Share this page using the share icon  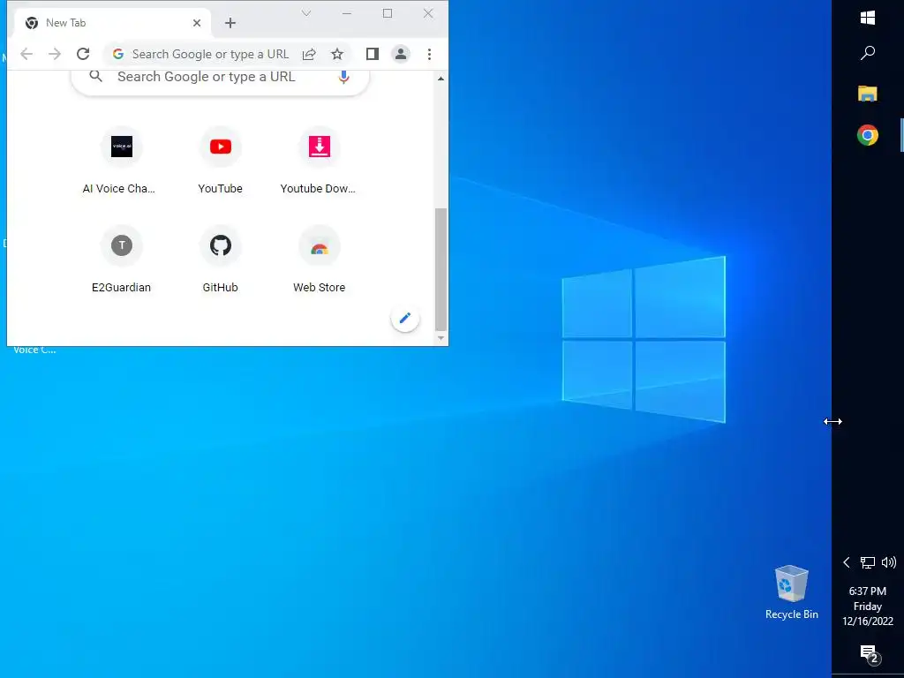pos(309,54)
